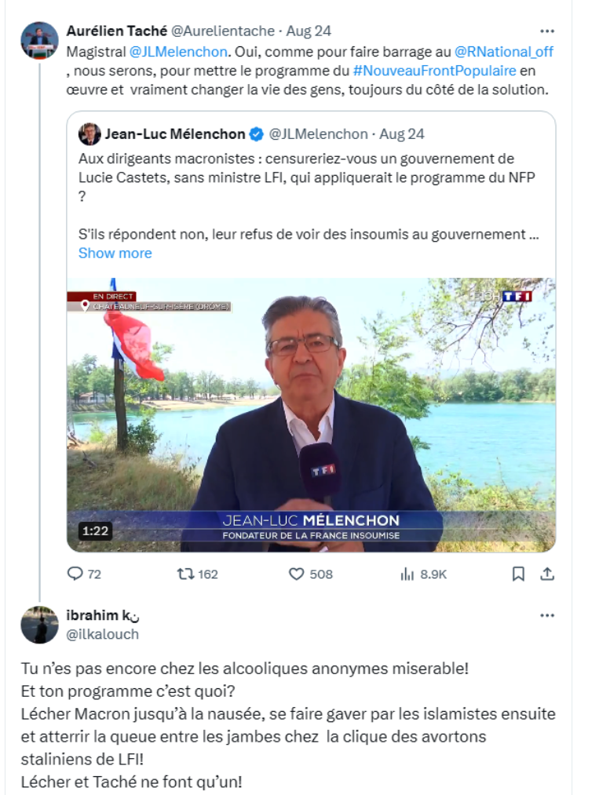Open the @RNational_off mention link
The width and height of the screenshot is (599, 795).
tap(504, 52)
